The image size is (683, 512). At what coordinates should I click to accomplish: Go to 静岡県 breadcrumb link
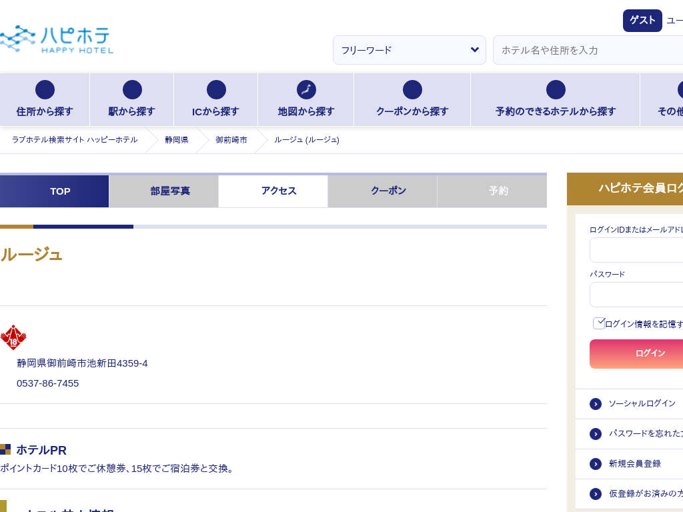point(177,140)
